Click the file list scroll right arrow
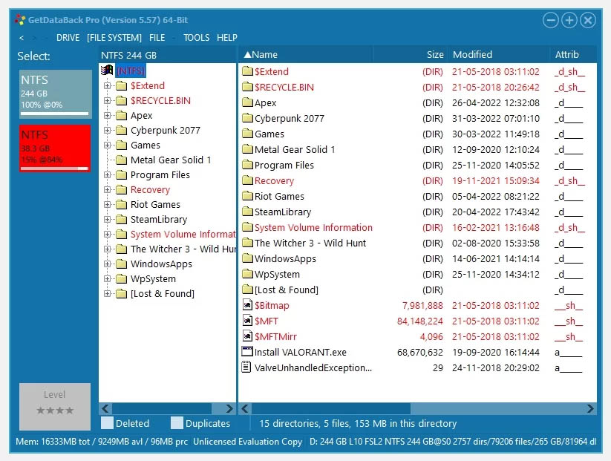The width and height of the screenshot is (611, 461). [590, 408]
